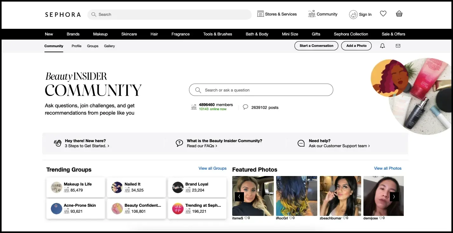453x233 pixels.
Task: Click the magnifier in community search box
Action: coord(198,90)
